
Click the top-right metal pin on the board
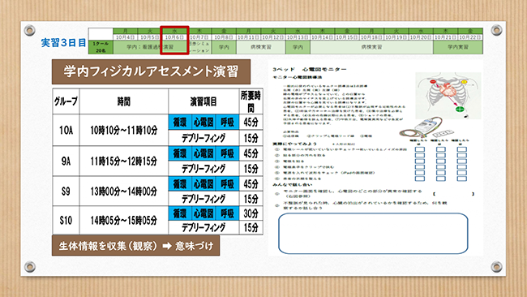point(496,30)
